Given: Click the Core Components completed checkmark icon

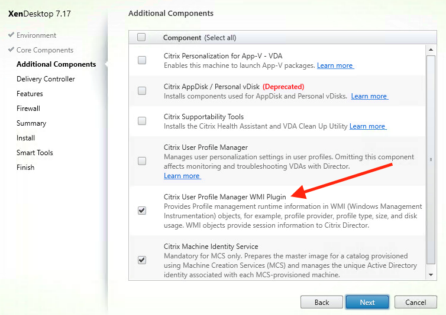Looking at the screenshot, I should [11, 50].
